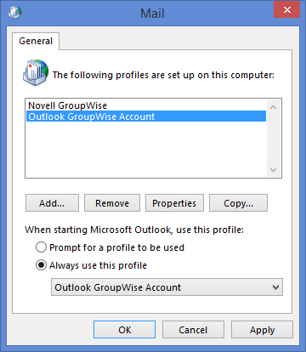
Task: Click the mail profiles globe icon
Action: point(36,72)
